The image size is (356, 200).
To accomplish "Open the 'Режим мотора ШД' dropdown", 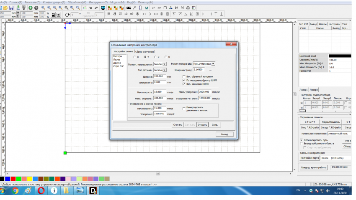I will point(213,64).
